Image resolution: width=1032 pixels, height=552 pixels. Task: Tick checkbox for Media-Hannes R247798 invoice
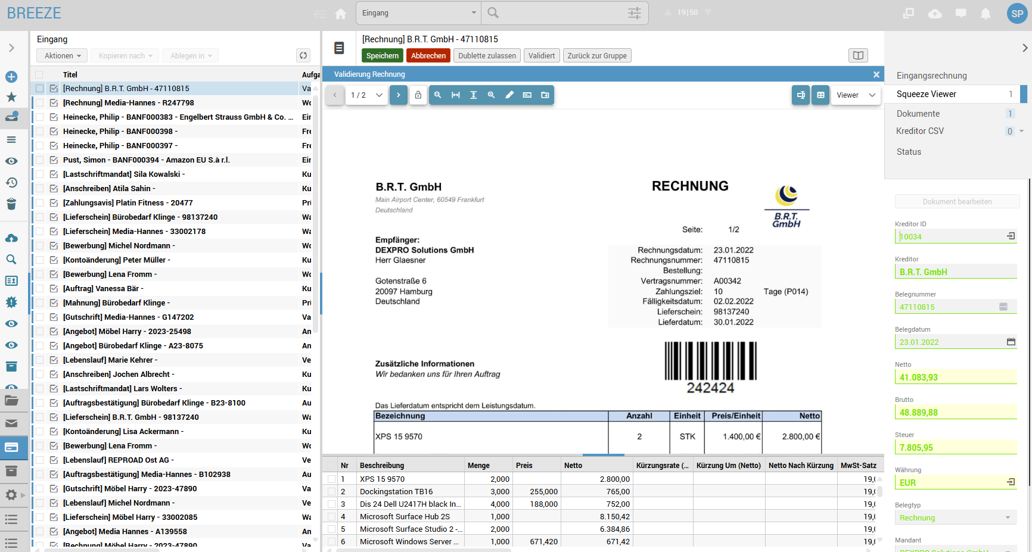coord(39,103)
